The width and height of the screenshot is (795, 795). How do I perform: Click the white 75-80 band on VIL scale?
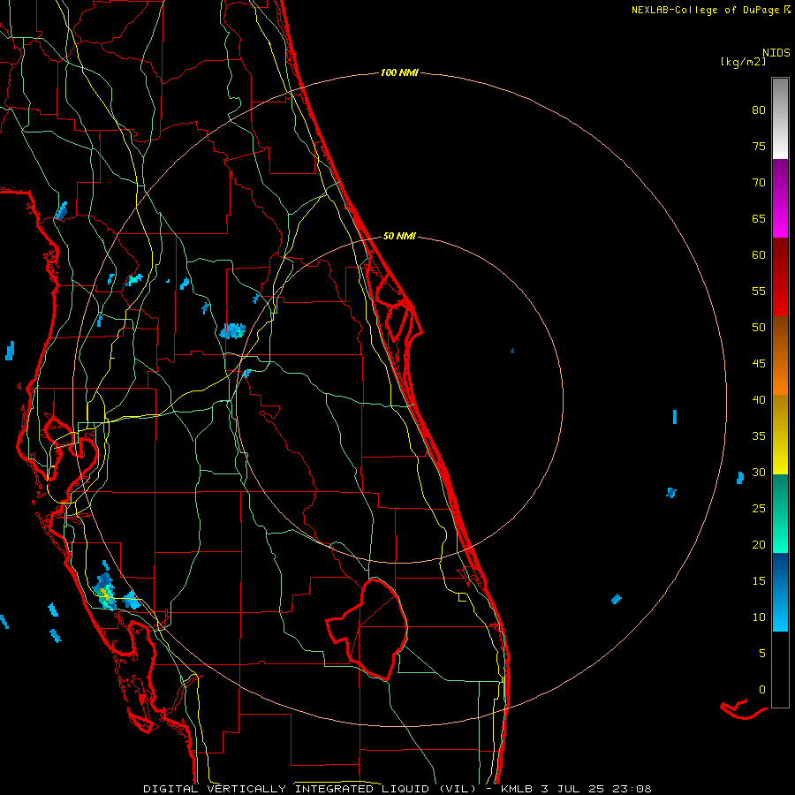[780, 118]
